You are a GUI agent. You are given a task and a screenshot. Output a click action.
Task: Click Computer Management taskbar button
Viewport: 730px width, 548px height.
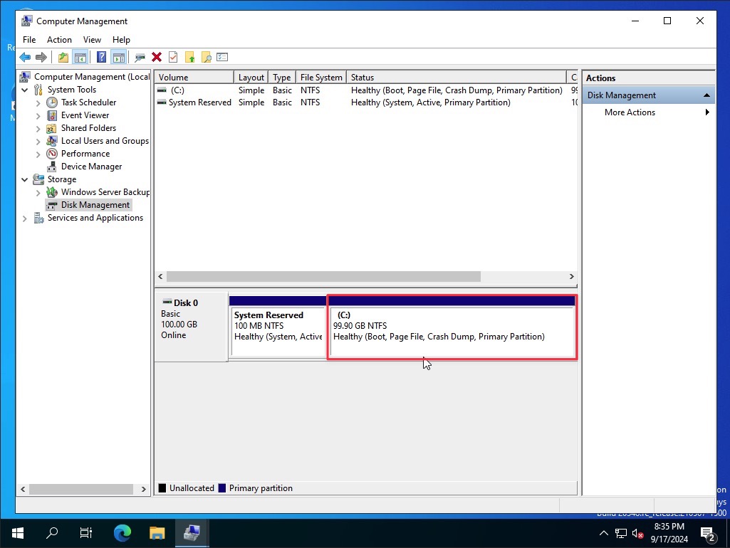coord(192,533)
